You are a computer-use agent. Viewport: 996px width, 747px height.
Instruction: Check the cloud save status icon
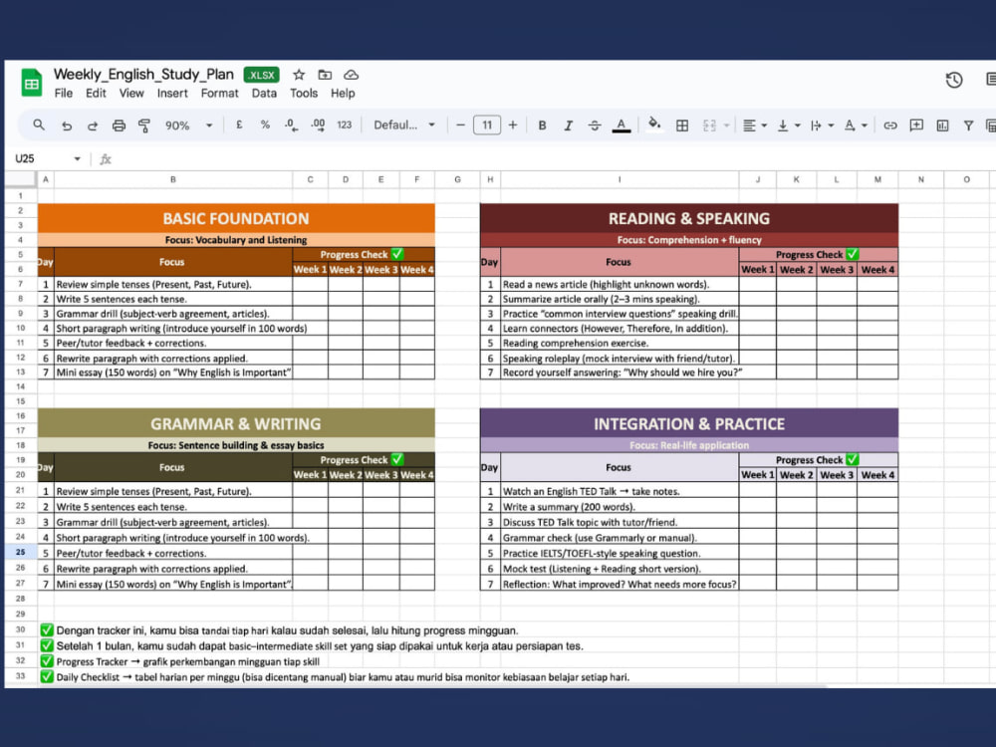click(351, 75)
